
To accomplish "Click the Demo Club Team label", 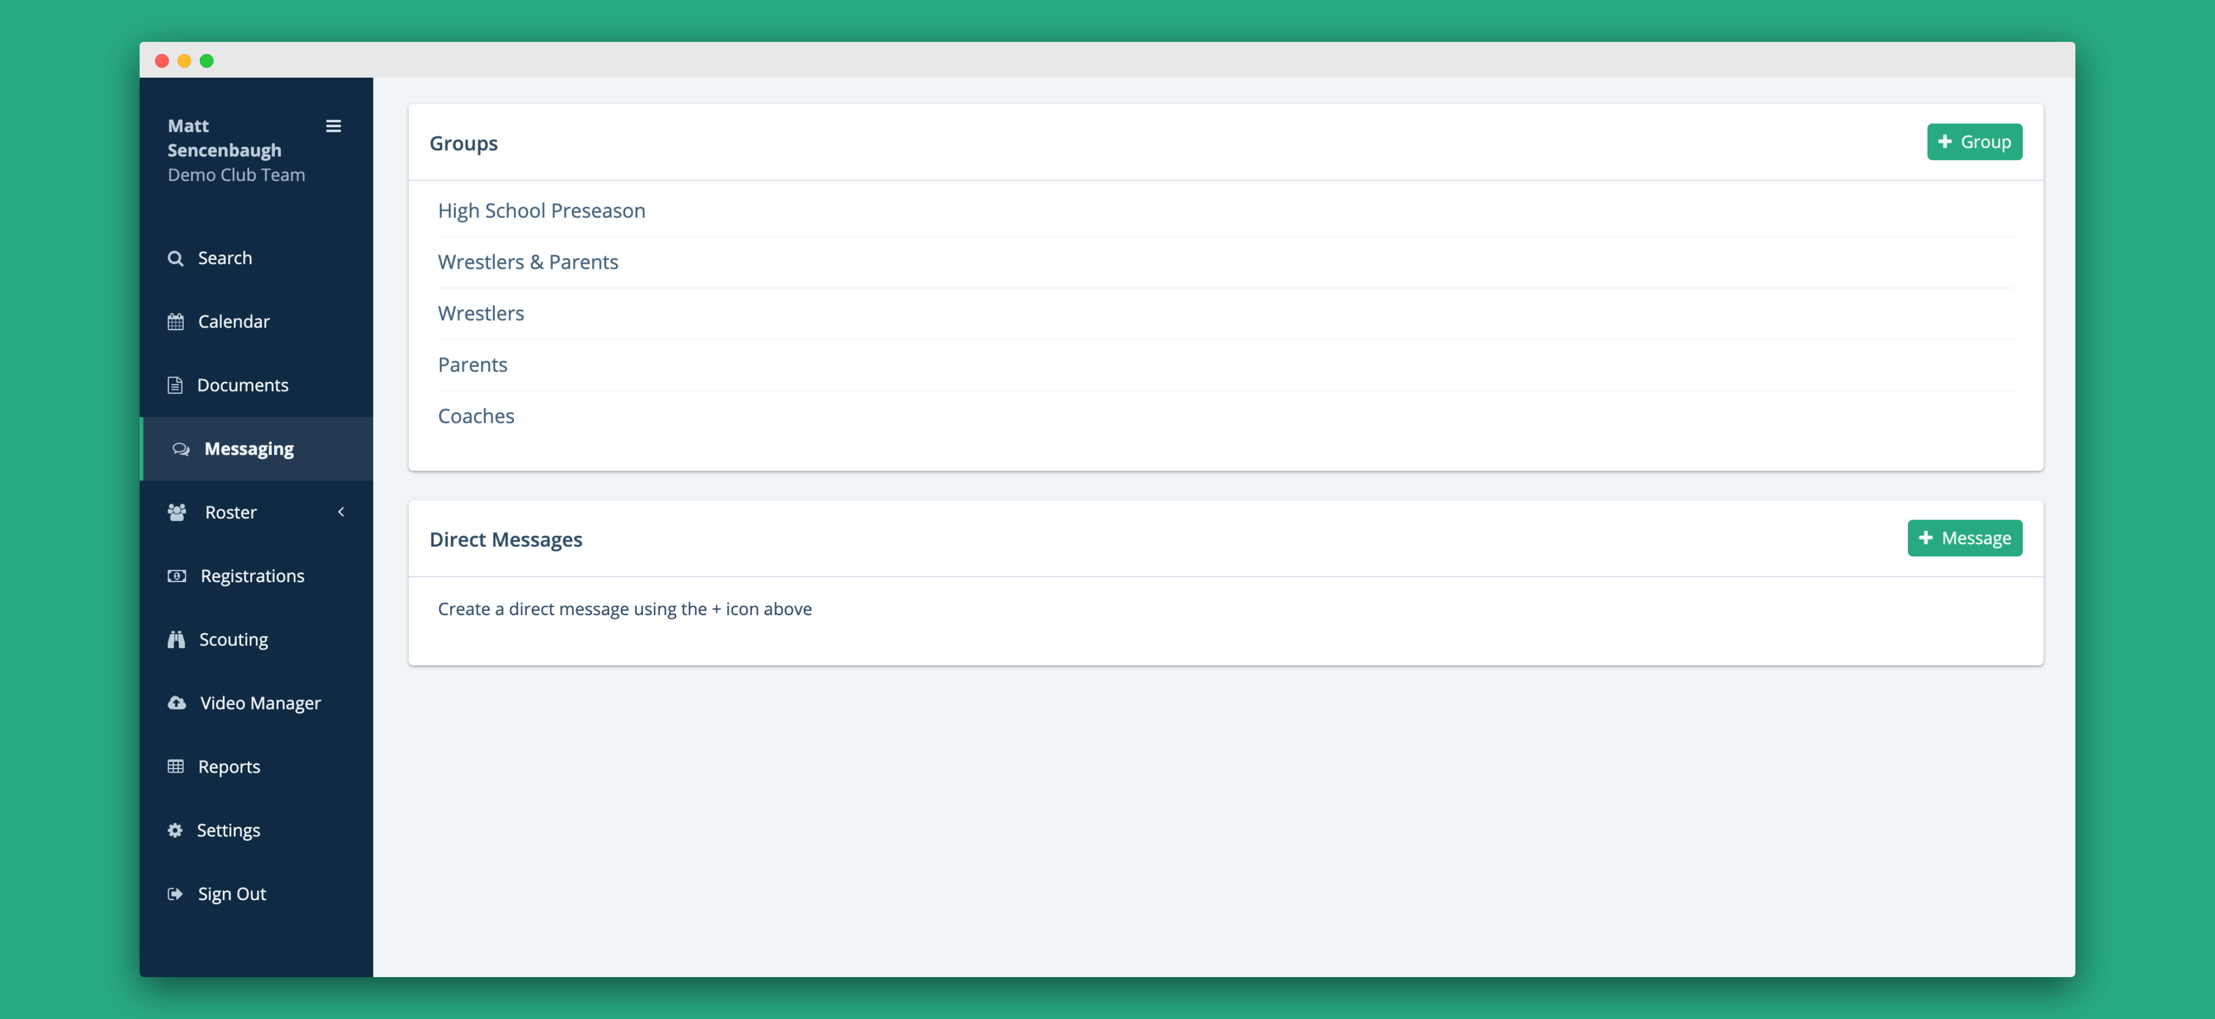I will pyautogui.click(x=236, y=174).
